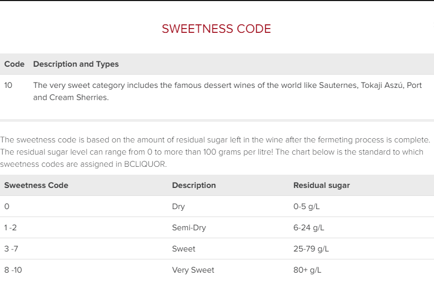
Task: Select the "Sweet" description in the 3-7 row
Action: pos(184,249)
